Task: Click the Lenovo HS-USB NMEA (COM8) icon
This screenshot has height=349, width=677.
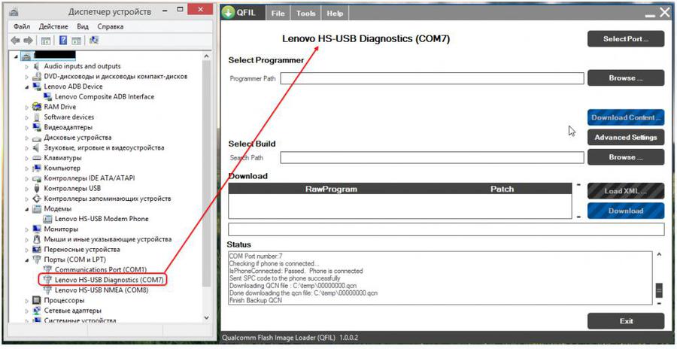Action: click(47, 290)
